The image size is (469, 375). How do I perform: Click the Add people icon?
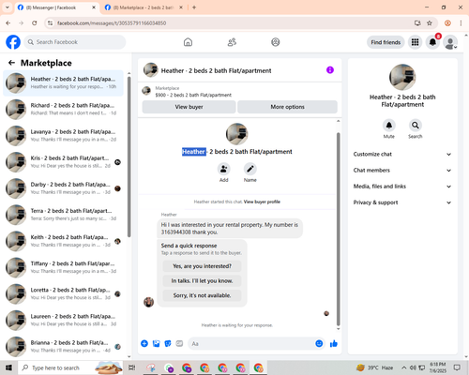[224, 169]
